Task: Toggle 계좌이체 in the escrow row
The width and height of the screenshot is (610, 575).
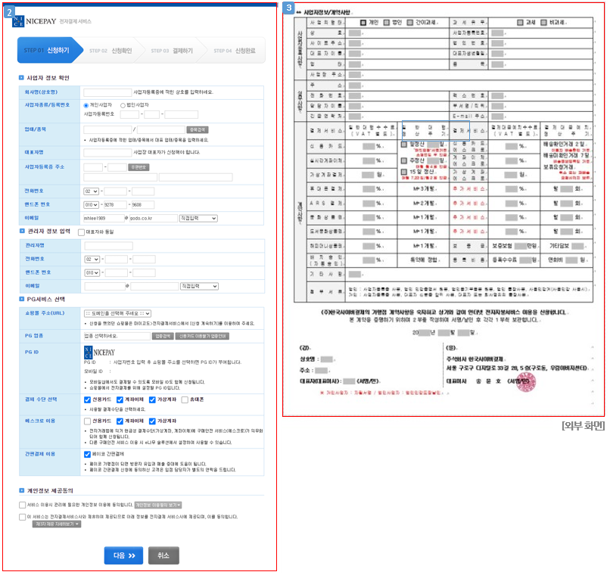Action: pyautogui.click(x=120, y=421)
